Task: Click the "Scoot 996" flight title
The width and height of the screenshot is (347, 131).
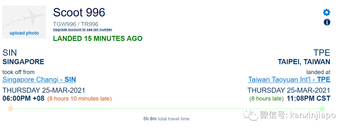Action: (x=79, y=13)
